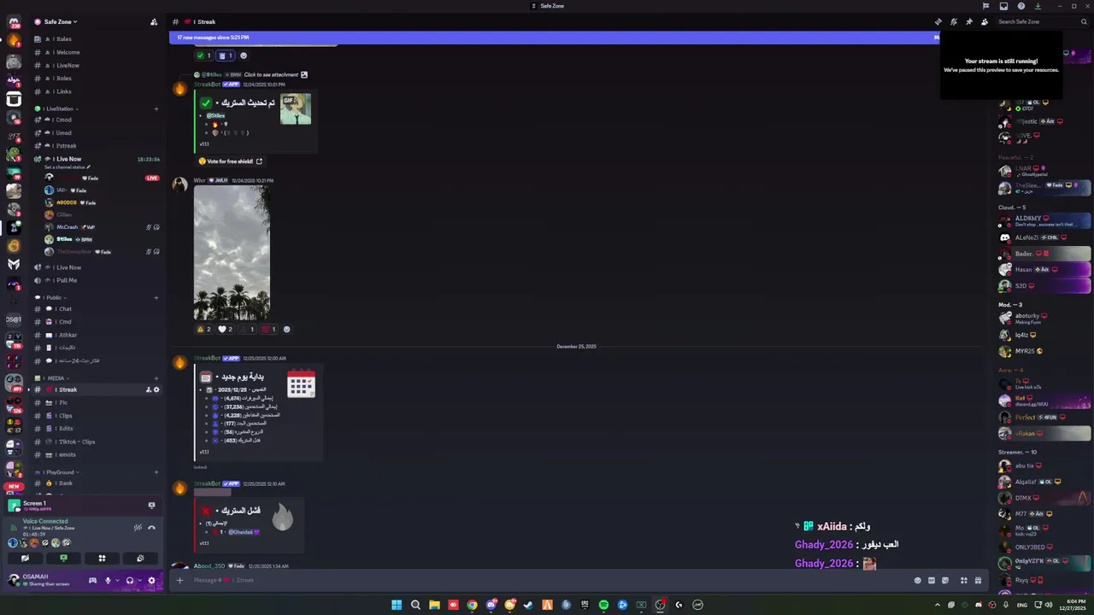This screenshot has width=1094, height=615.
Task: Open the Athkar channel
Action: coord(95,335)
